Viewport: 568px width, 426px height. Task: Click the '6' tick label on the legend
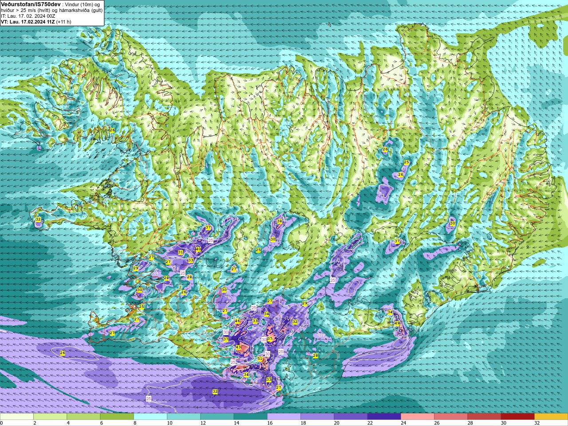point(101,423)
